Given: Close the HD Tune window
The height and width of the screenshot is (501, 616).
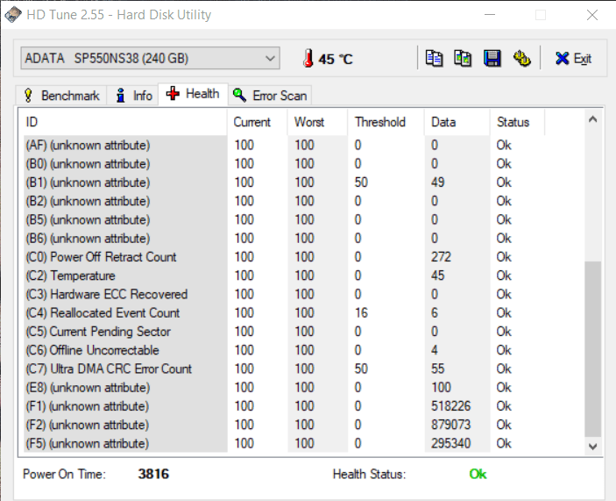Looking at the screenshot, I should 592,15.
